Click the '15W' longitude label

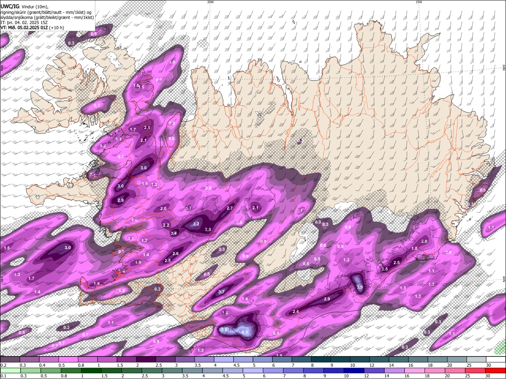[419, 2]
